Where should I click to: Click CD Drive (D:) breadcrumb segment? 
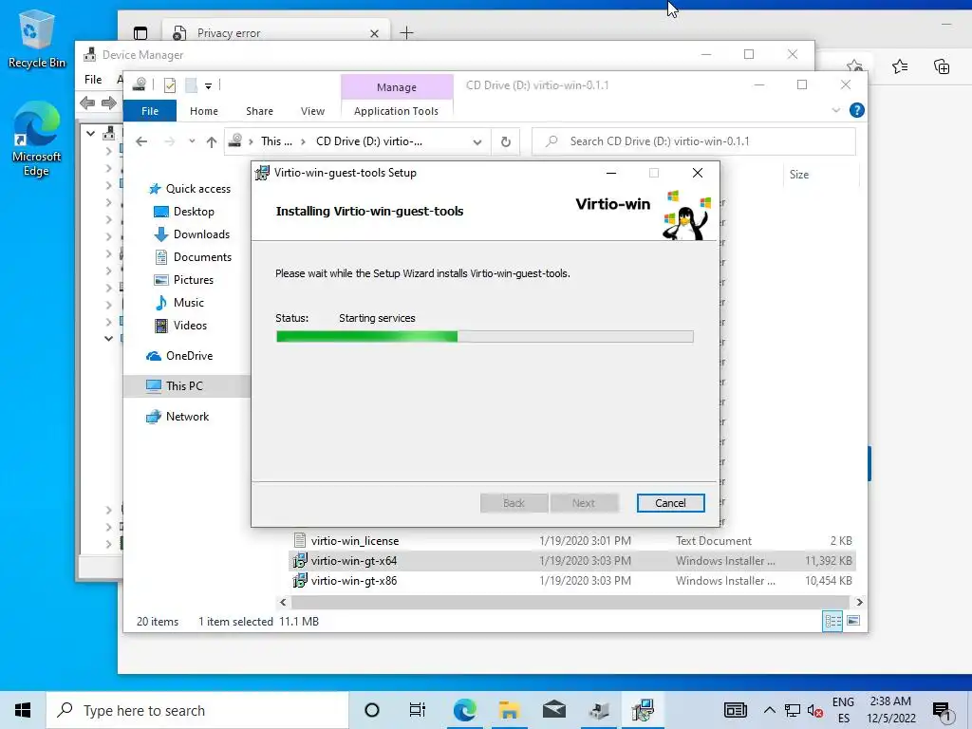369,141
